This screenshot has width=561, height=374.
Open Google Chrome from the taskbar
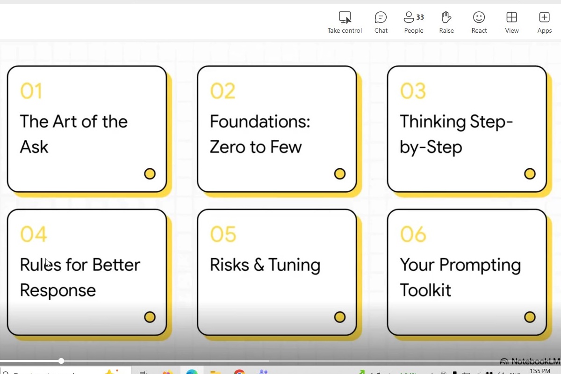[x=239, y=372]
